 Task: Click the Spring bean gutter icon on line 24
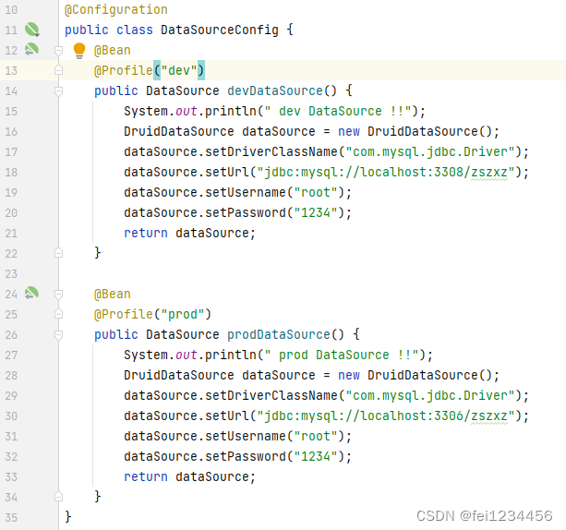[x=31, y=293]
